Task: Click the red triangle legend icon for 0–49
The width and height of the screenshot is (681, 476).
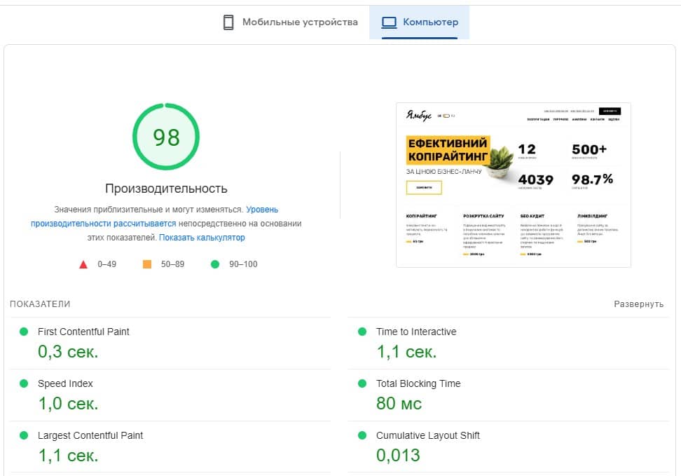Action: point(83,264)
